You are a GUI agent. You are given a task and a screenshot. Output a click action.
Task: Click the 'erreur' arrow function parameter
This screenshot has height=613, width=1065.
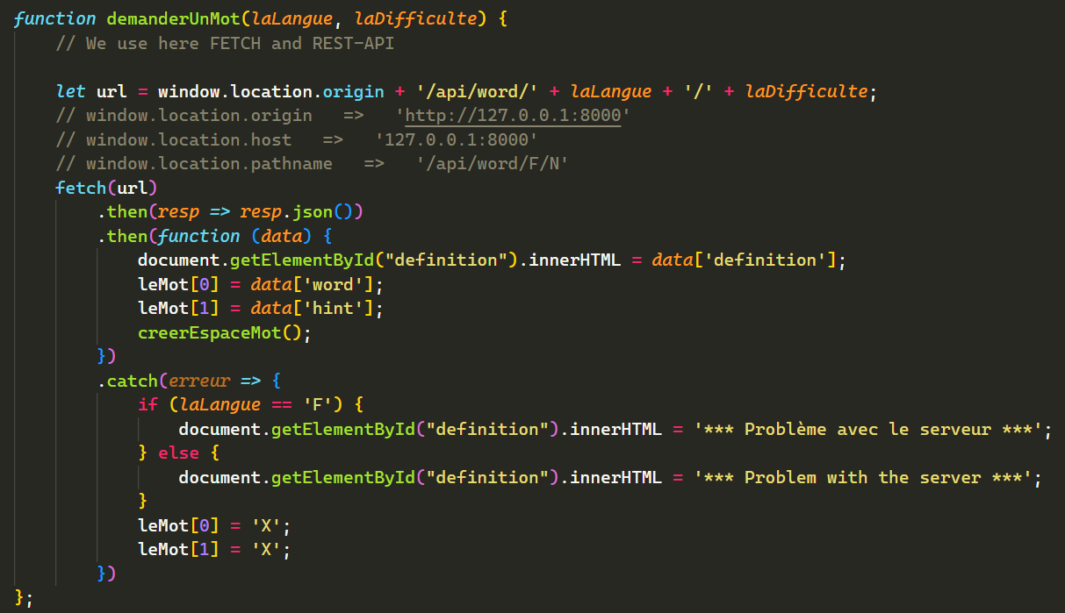tap(198, 381)
